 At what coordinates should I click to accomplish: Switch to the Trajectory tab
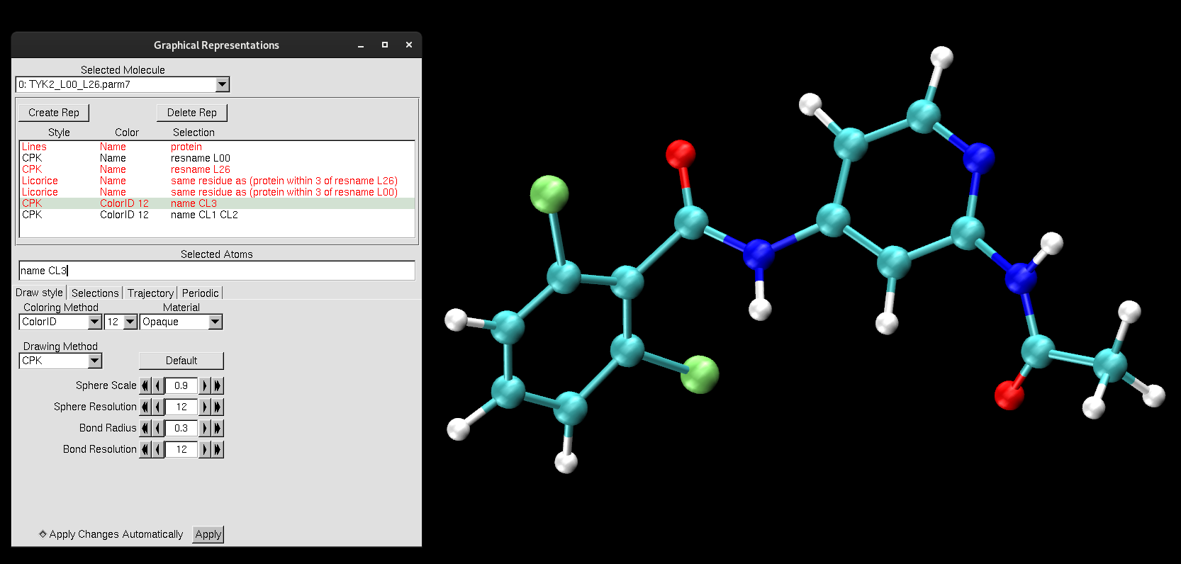[x=150, y=293]
